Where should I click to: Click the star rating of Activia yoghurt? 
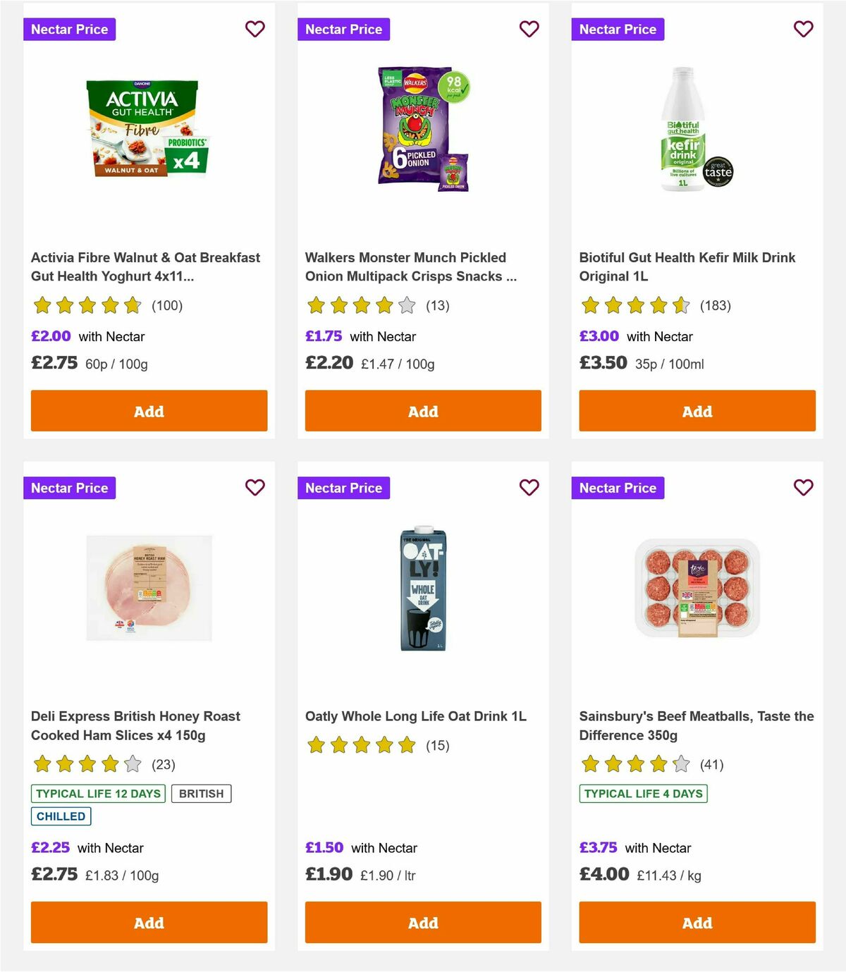coord(86,305)
